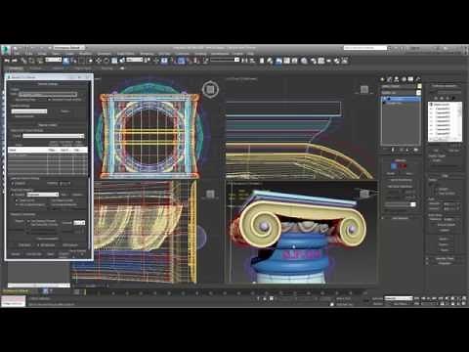Screen dimensions: 469x352
Task: Click the Undo icon in main toolbar
Action: (x=7, y=61)
